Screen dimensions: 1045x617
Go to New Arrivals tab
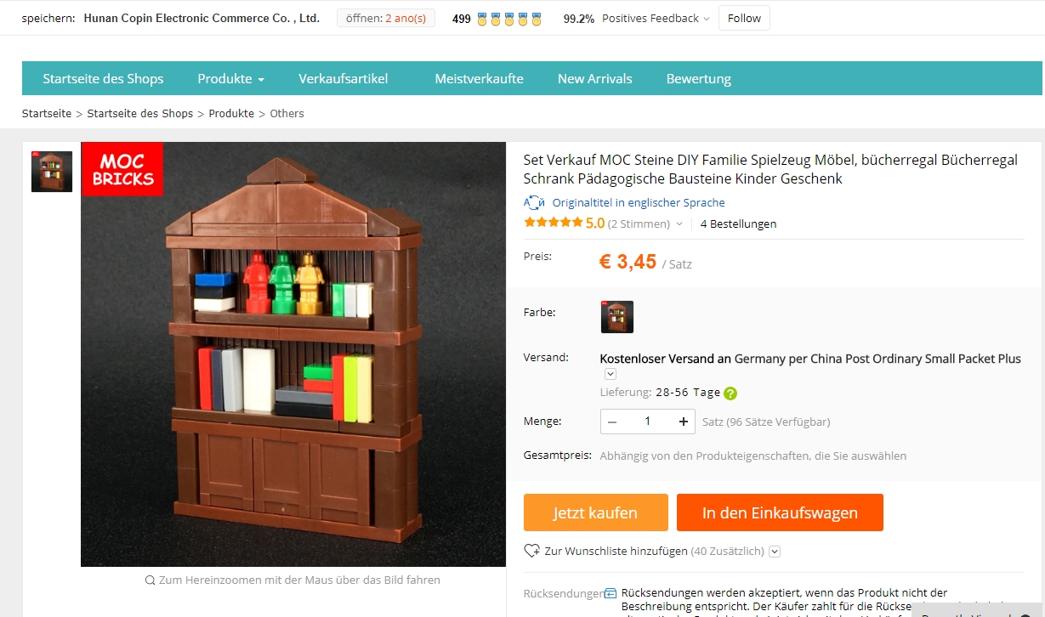click(594, 78)
